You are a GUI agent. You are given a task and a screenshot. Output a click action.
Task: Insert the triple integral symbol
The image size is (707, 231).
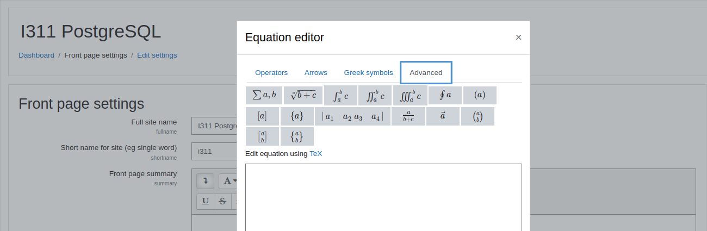[x=410, y=95]
